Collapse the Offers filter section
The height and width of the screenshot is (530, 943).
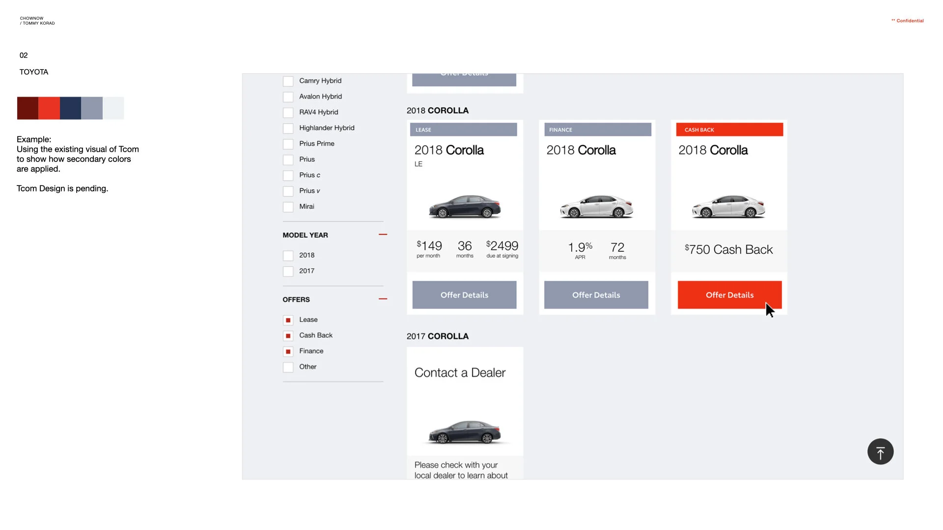click(383, 299)
